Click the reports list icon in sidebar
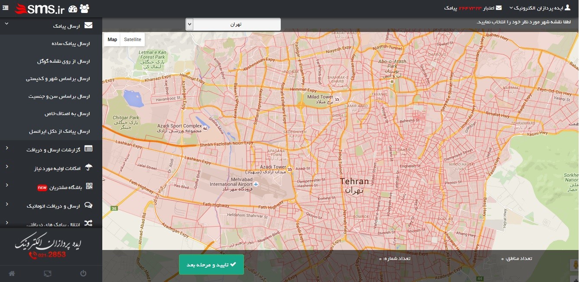 tap(88, 149)
